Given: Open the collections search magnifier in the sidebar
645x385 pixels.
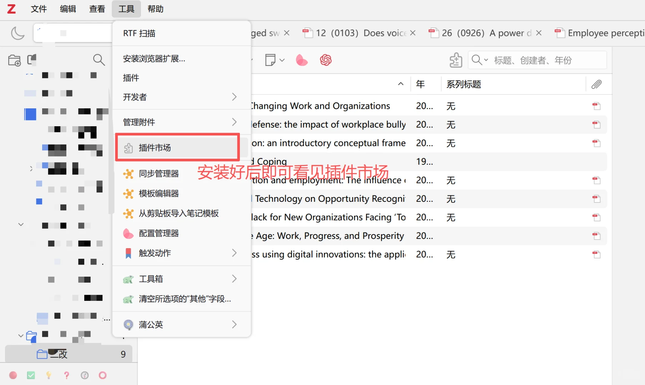Looking at the screenshot, I should click(99, 60).
